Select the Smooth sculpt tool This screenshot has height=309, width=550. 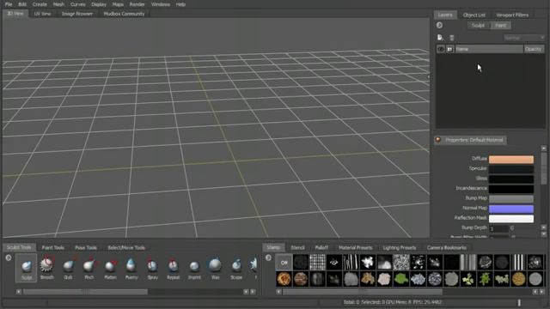coord(47,268)
